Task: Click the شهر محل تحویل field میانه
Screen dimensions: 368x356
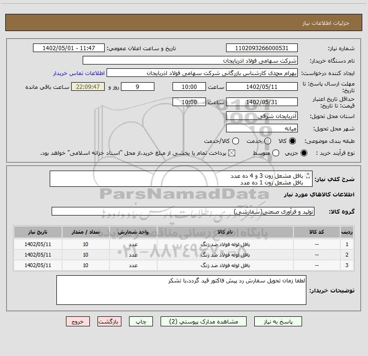Action: [x=262, y=128]
